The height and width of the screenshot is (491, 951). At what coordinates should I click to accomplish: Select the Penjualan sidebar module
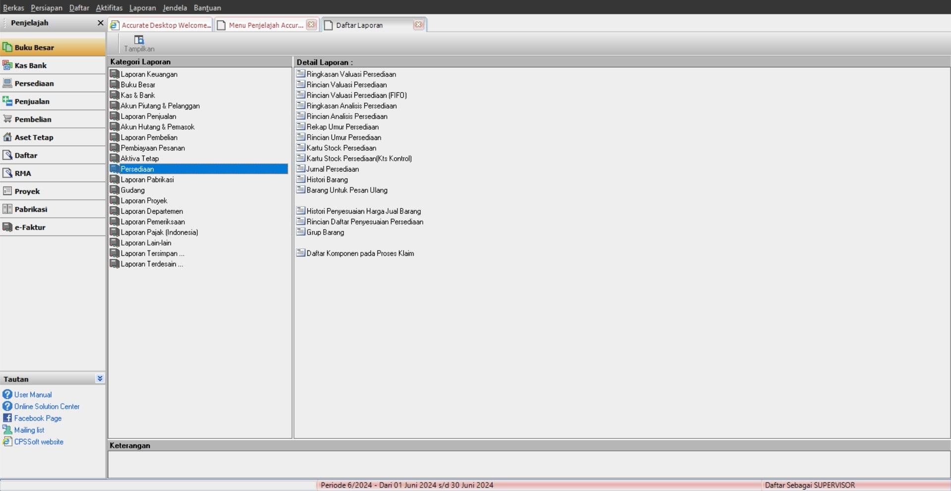(32, 101)
